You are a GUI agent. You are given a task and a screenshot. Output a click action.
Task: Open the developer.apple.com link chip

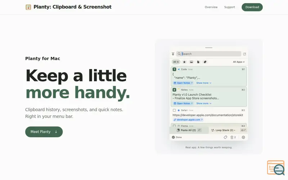(188, 120)
